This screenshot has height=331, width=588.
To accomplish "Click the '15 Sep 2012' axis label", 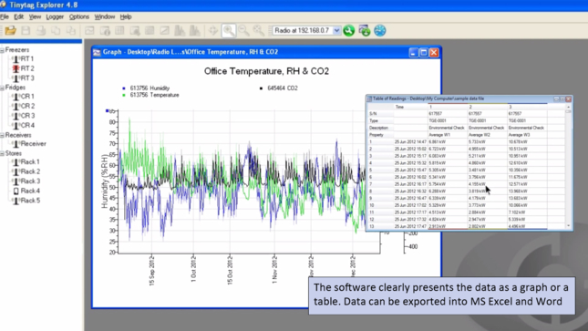I will click(152, 271).
